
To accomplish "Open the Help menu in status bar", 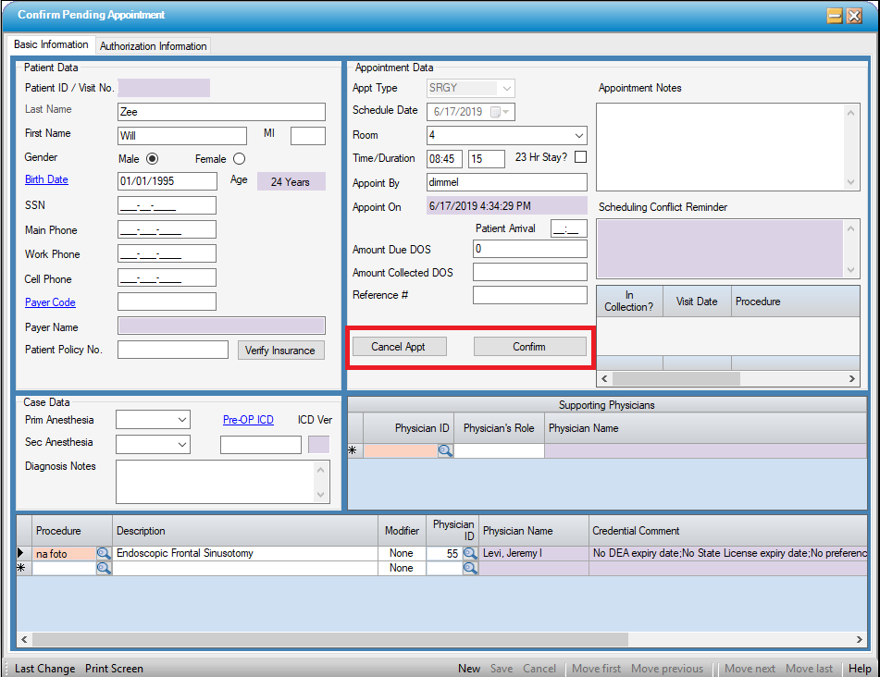I will coord(860,669).
